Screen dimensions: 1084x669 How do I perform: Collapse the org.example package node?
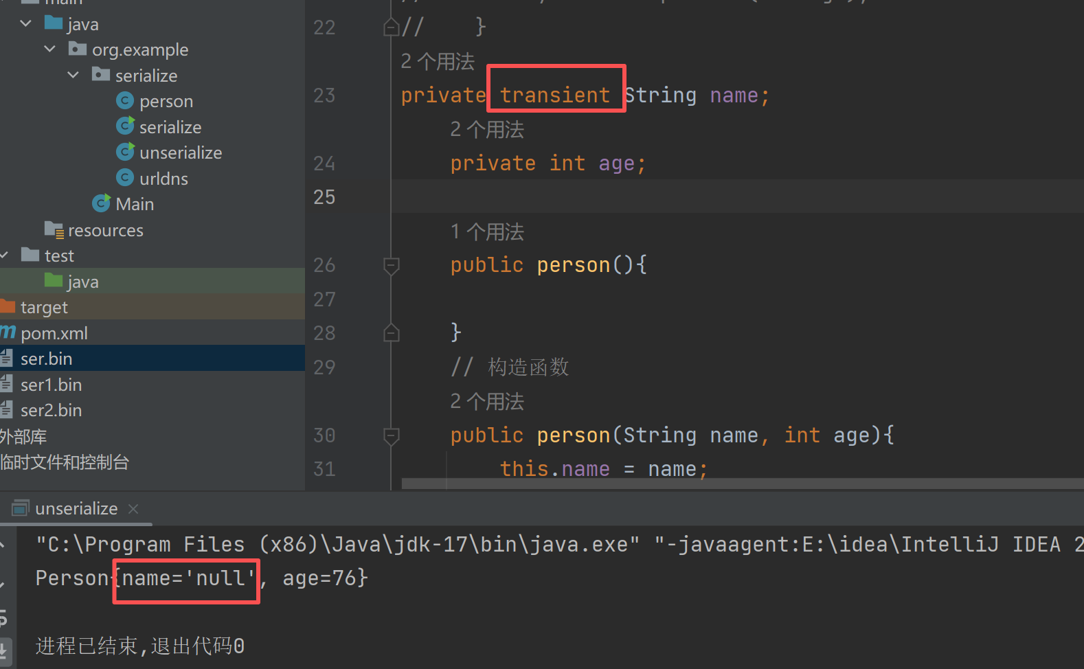coord(49,49)
